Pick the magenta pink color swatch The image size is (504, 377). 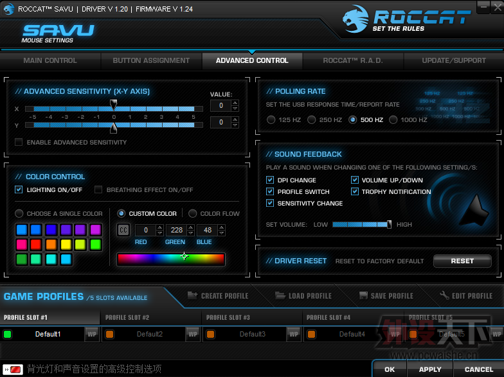pyautogui.click(x=22, y=244)
